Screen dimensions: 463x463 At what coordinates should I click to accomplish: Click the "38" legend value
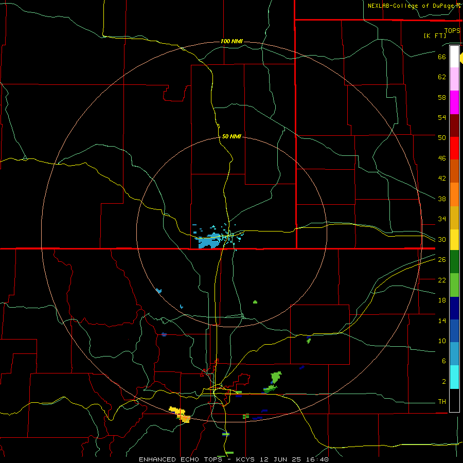(442, 199)
